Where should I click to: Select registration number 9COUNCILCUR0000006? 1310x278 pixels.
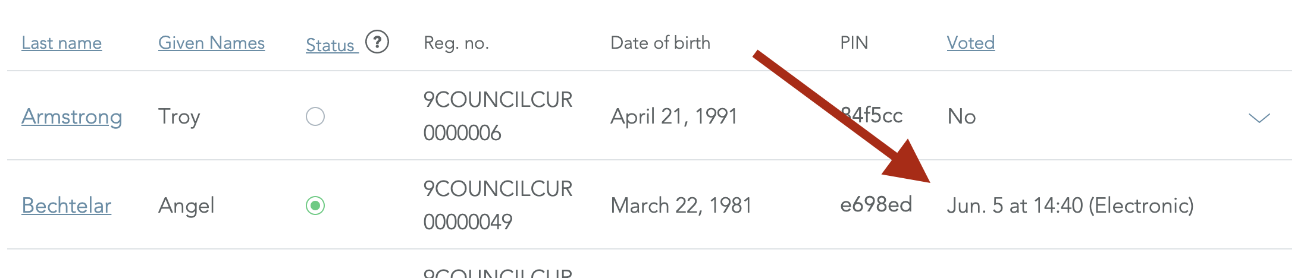498,116
